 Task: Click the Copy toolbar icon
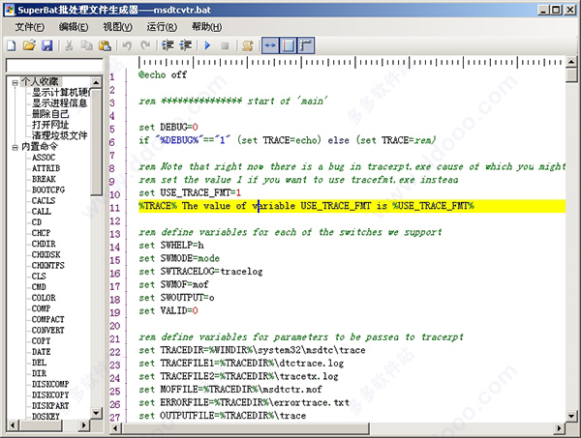click(87, 45)
